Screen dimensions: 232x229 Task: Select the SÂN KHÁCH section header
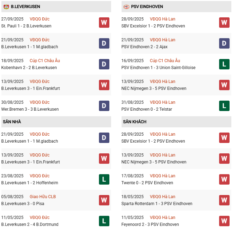click(x=176, y=122)
